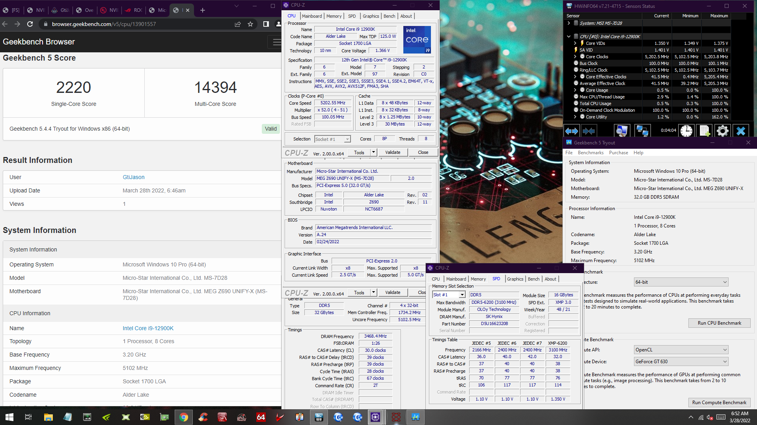Open GeForce GT 630 device dropdown
The height and width of the screenshot is (425, 757).
(681, 362)
